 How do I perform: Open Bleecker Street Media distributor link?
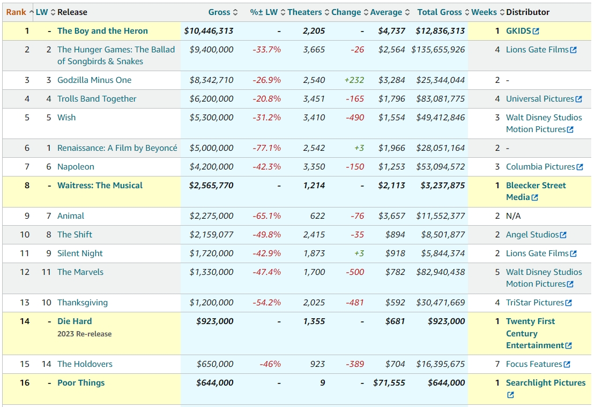click(x=536, y=191)
